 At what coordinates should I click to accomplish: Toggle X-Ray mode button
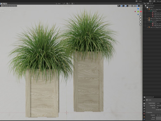point(130,6)
